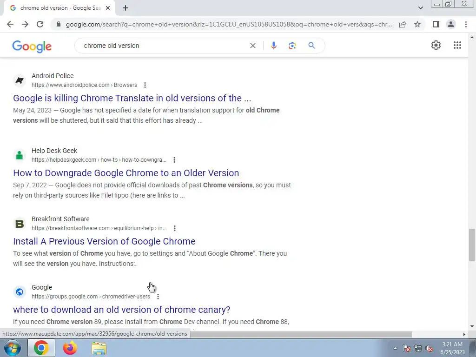Open 'How to Downgrade Google Chrome' result
This screenshot has height=357, width=476.
(126, 173)
